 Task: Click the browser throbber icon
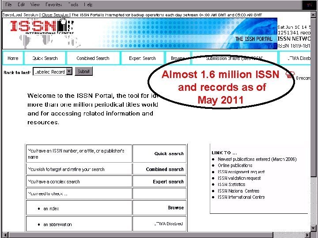tap(309, 5)
